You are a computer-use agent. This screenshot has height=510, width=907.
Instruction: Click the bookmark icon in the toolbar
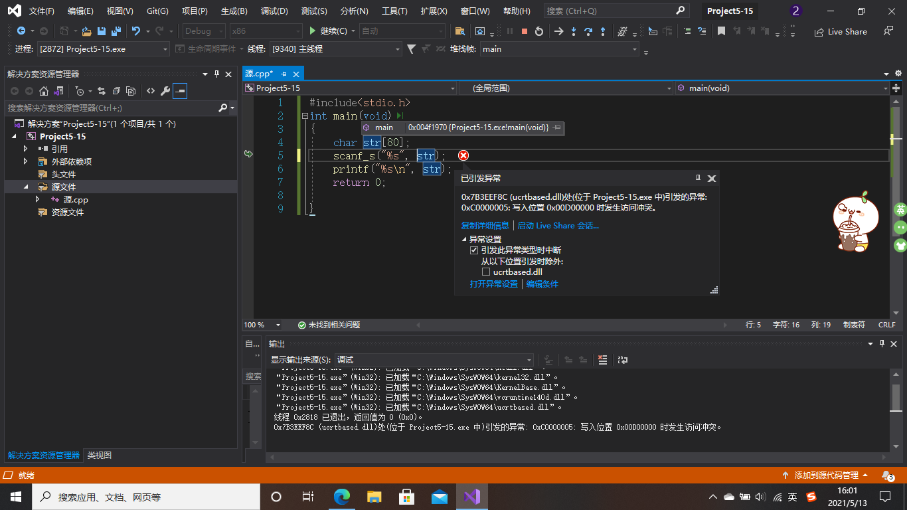tap(721, 31)
